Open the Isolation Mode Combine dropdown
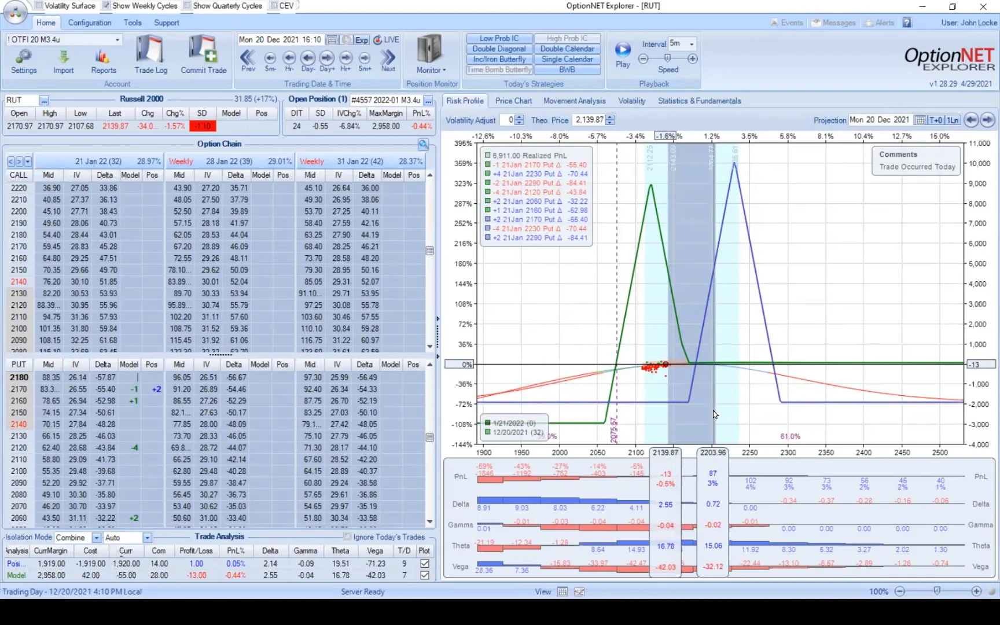This screenshot has height=625, width=1000. 96,538
